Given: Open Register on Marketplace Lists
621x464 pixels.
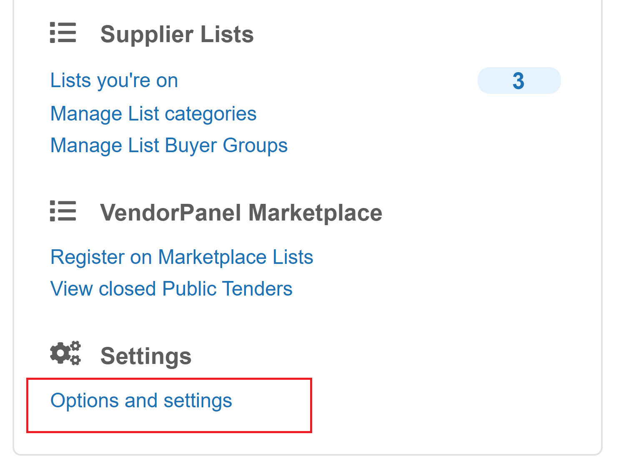Looking at the screenshot, I should point(182,257).
